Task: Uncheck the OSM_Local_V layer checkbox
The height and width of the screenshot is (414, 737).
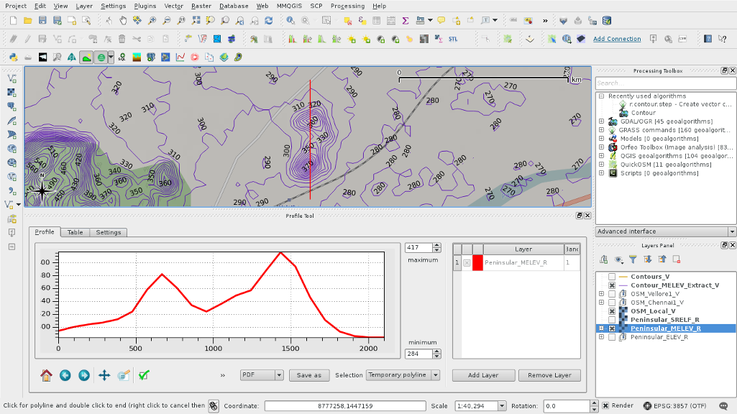Action: click(612, 311)
